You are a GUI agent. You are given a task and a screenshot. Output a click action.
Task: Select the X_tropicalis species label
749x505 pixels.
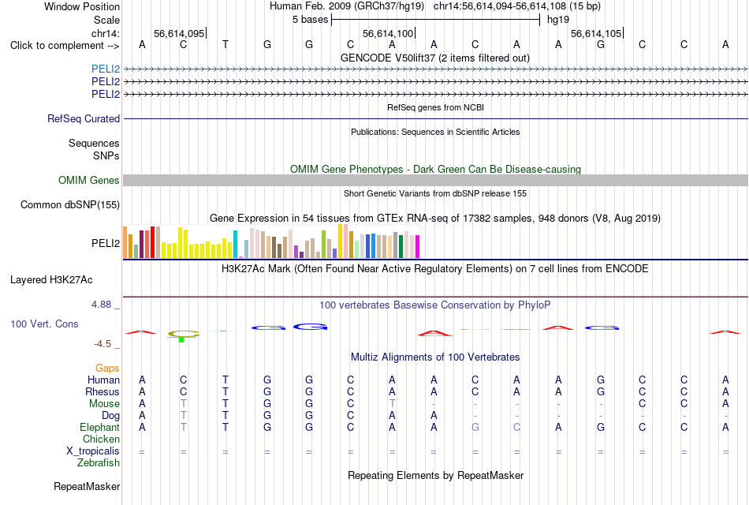coord(93,451)
